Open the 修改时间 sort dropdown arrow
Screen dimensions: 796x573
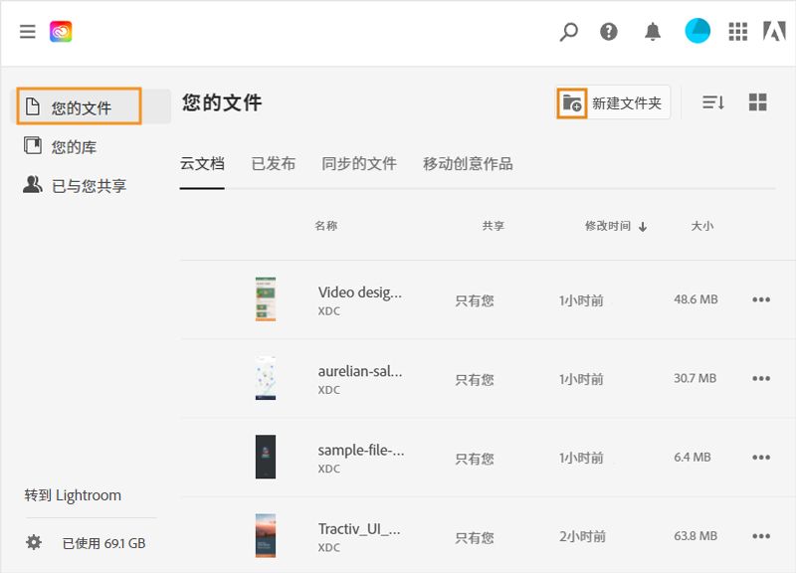tap(644, 226)
